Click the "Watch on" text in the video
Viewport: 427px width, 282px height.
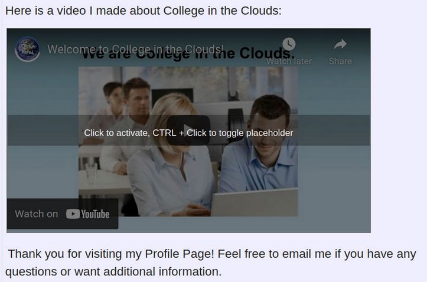pos(37,214)
